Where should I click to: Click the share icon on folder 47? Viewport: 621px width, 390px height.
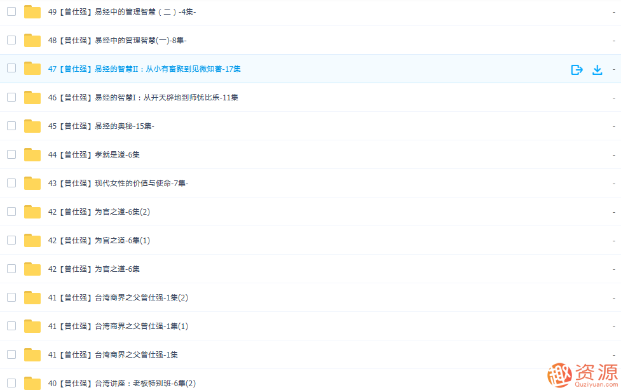click(x=577, y=69)
